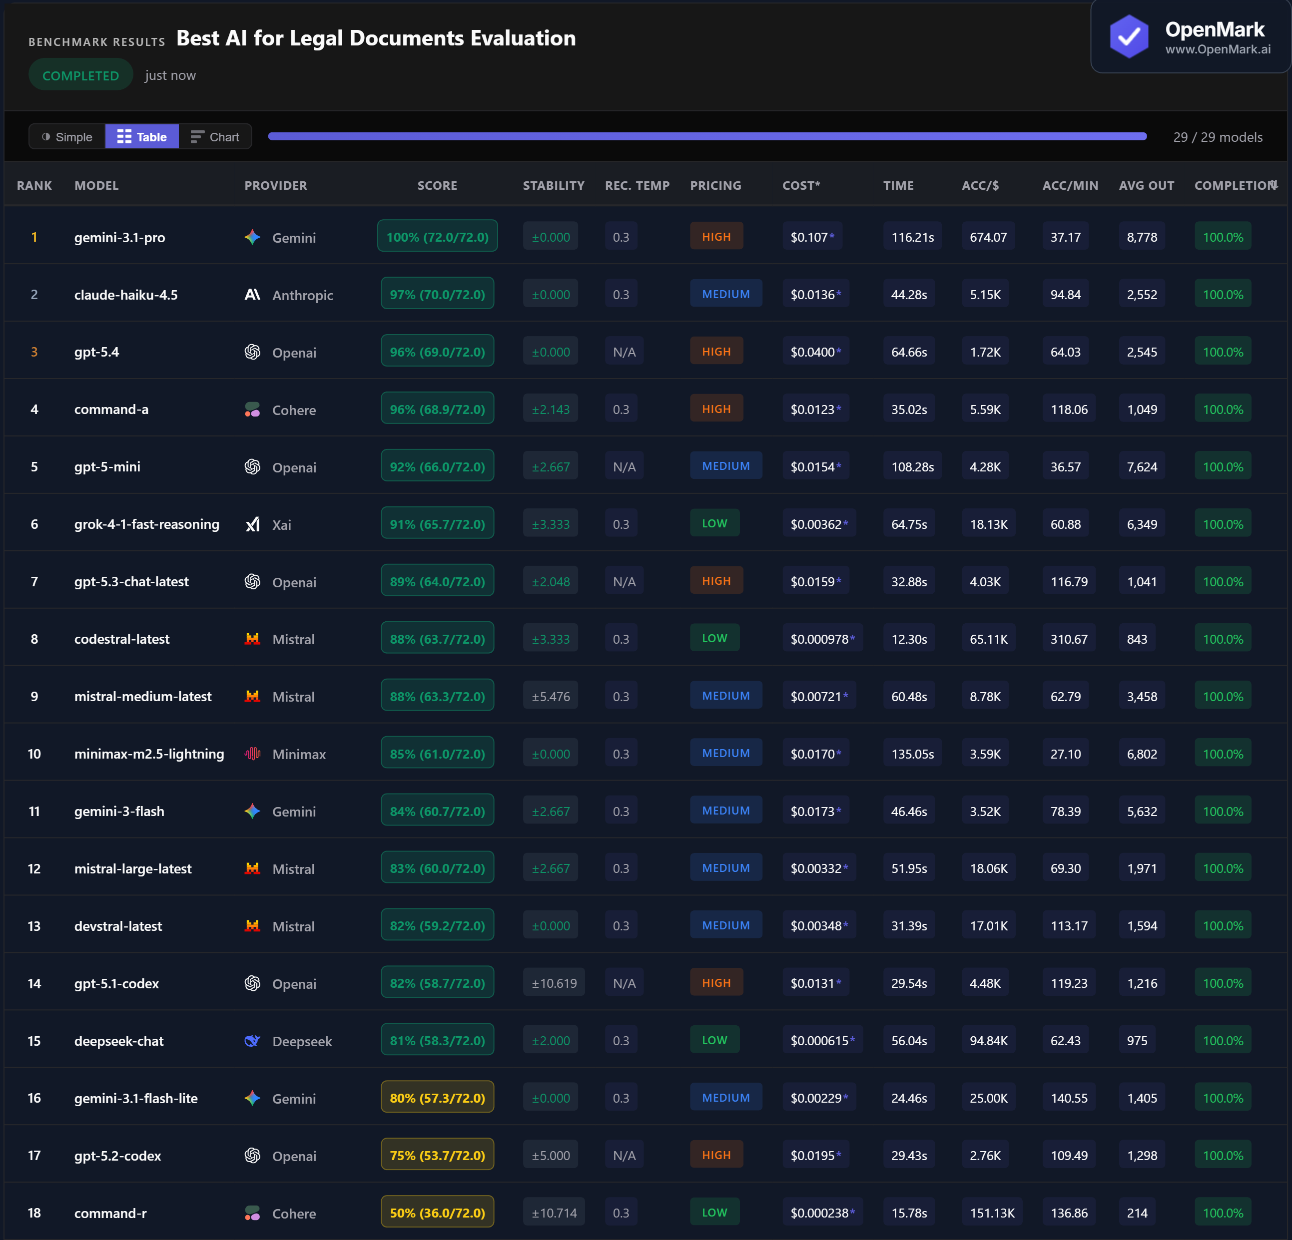Select the Table view toggle
This screenshot has width=1292, height=1240.
click(142, 137)
